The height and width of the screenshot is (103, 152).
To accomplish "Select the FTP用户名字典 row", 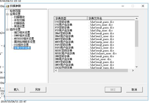I will tap(94, 30).
